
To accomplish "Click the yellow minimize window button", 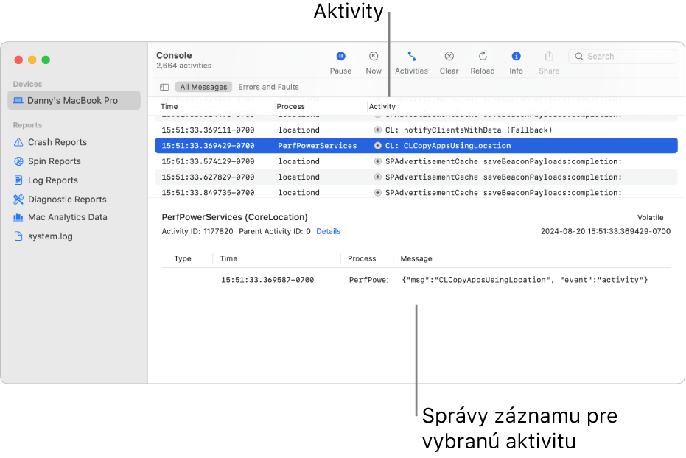I will point(32,60).
